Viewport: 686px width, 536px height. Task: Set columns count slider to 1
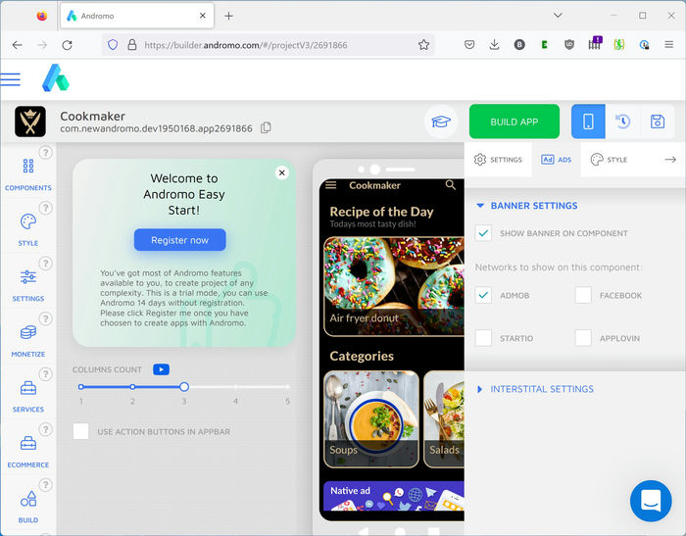[x=81, y=387]
